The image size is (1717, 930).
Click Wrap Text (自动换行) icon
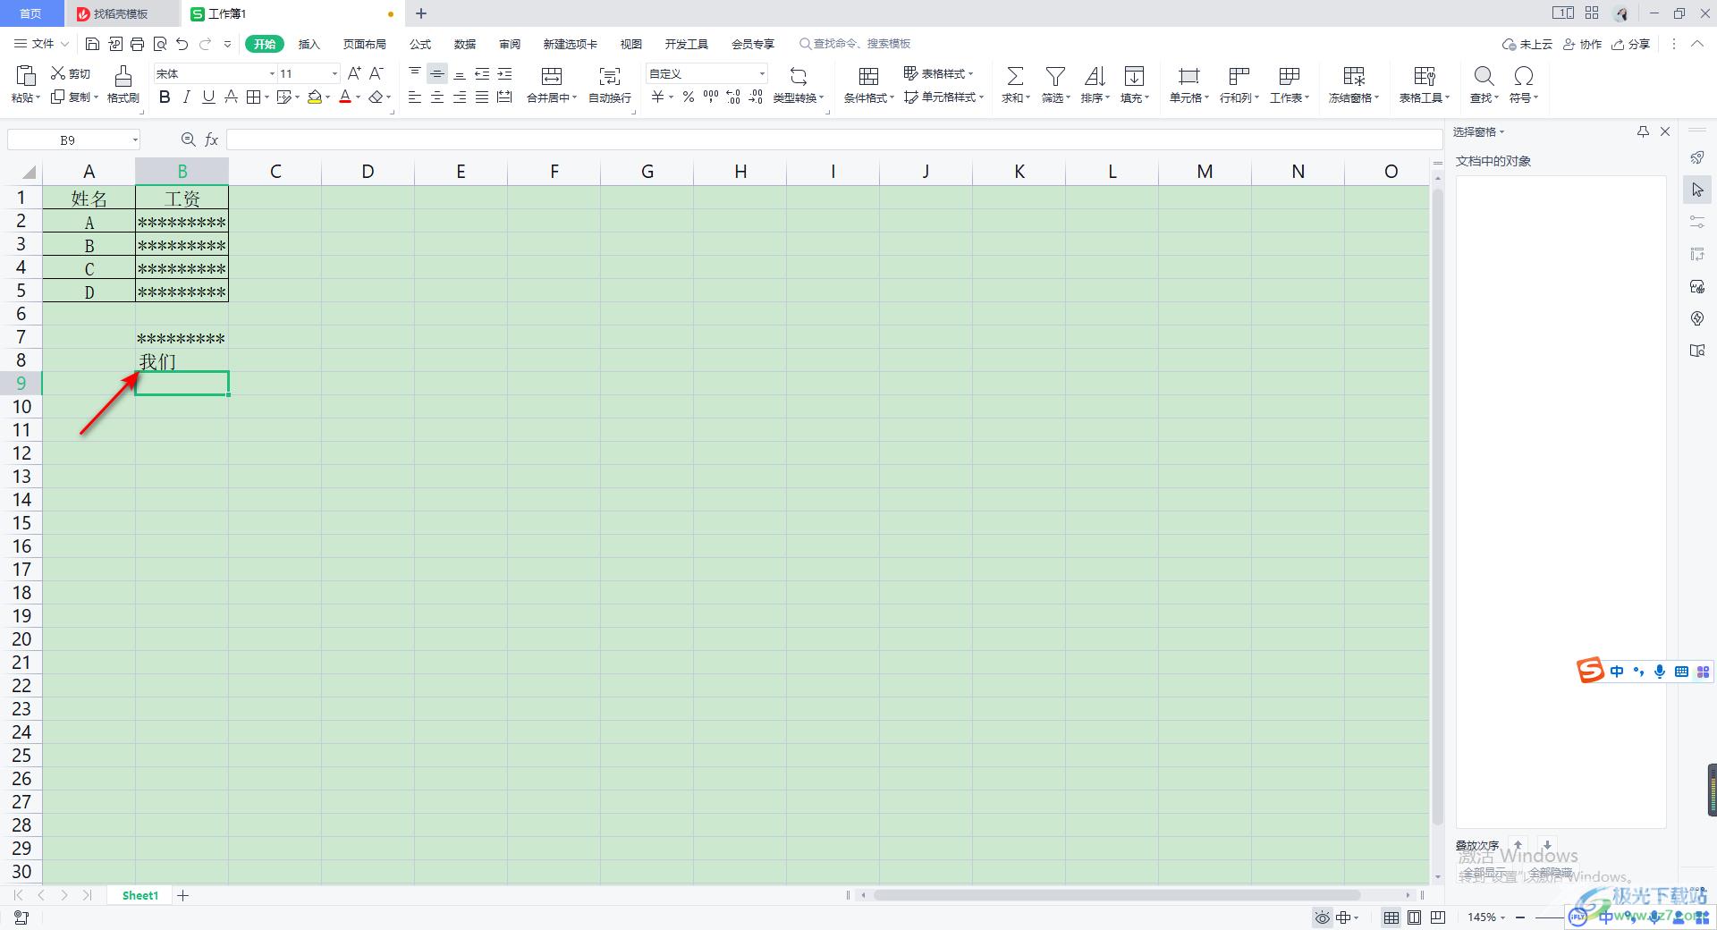(610, 76)
